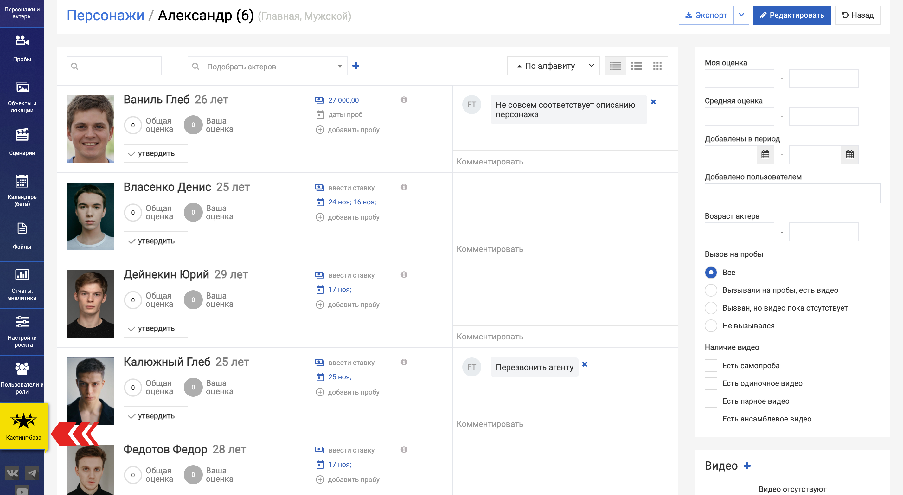This screenshot has height=495, width=903.
Task: Open the Кастинг-база star button
Action: (23, 426)
